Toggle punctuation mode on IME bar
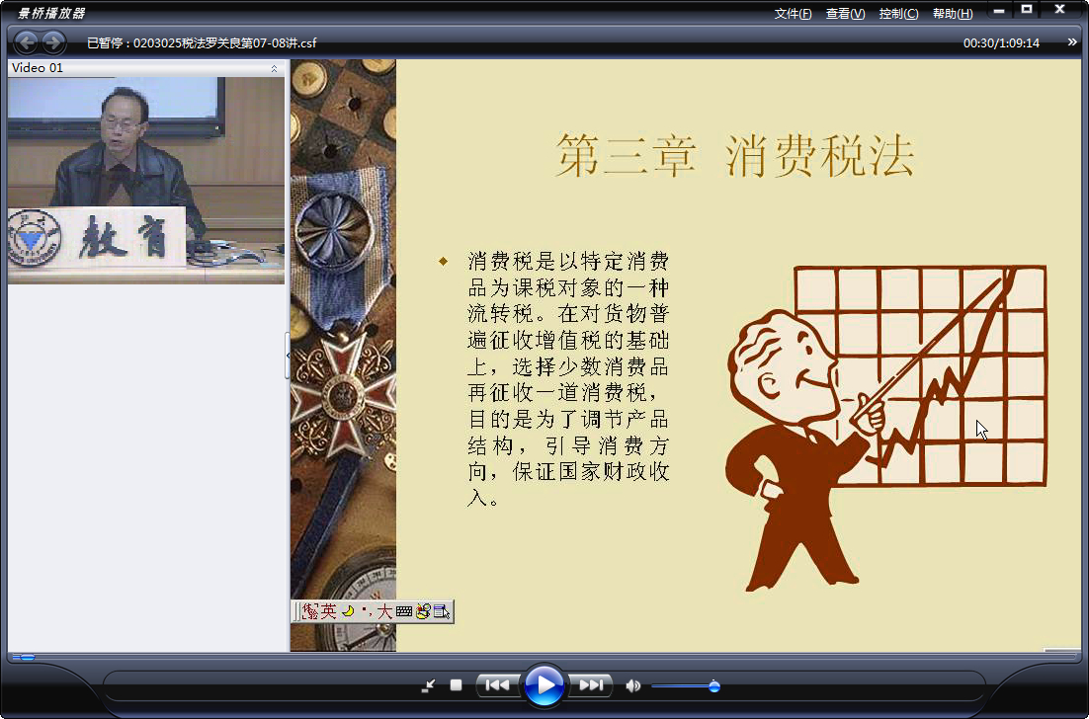Viewport: 1089px width, 719px height. coord(368,610)
